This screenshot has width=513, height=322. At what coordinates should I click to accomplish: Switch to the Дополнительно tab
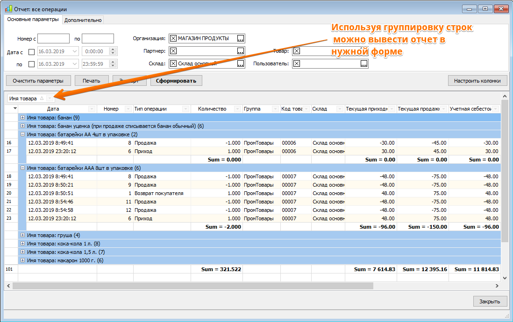(83, 20)
